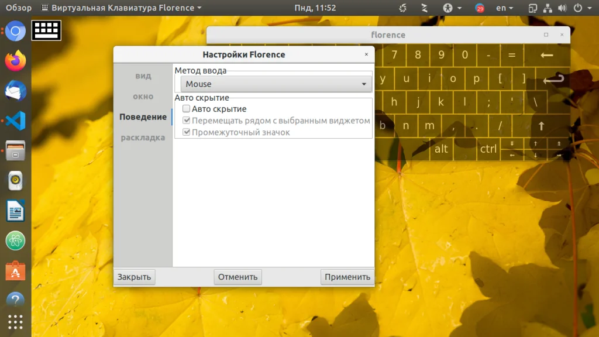Switch to the раскладка tab
The image size is (599, 337).
pyautogui.click(x=143, y=137)
